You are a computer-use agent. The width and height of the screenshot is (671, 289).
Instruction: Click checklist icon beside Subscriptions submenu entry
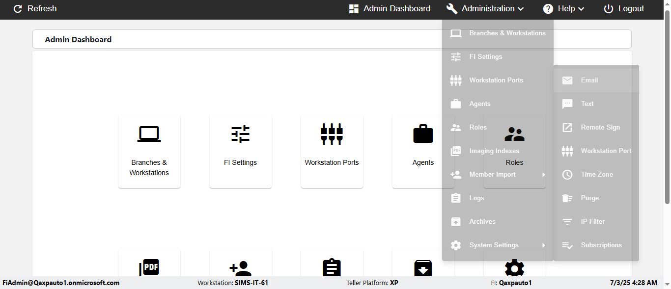(567, 245)
